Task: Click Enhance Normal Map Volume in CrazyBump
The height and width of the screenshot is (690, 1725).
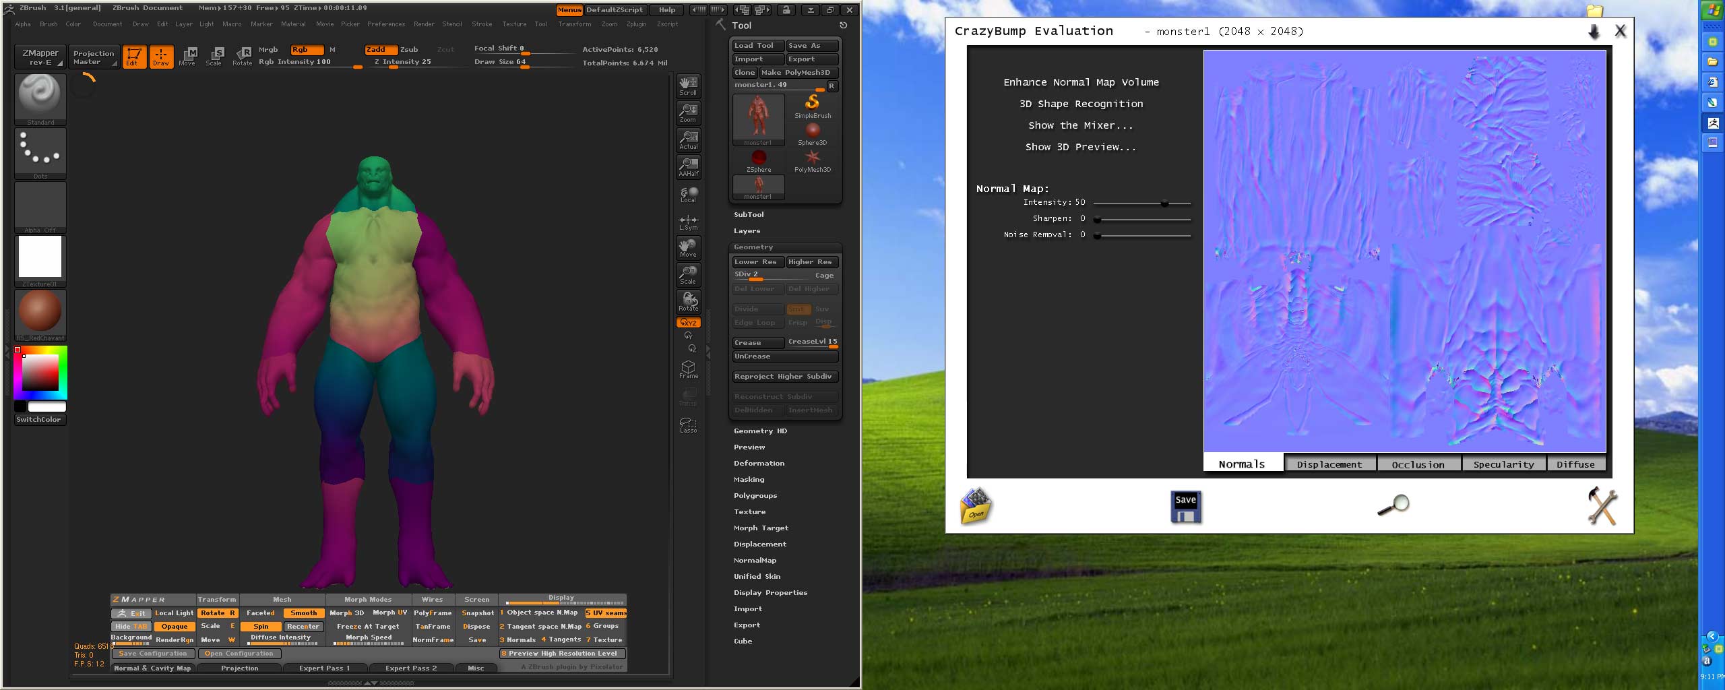Action: pyautogui.click(x=1081, y=82)
